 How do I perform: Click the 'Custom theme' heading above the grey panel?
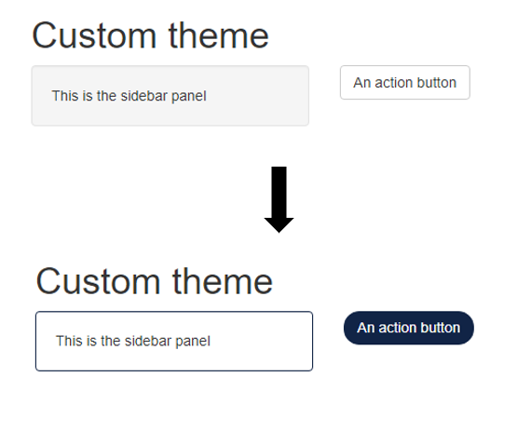[x=150, y=35]
